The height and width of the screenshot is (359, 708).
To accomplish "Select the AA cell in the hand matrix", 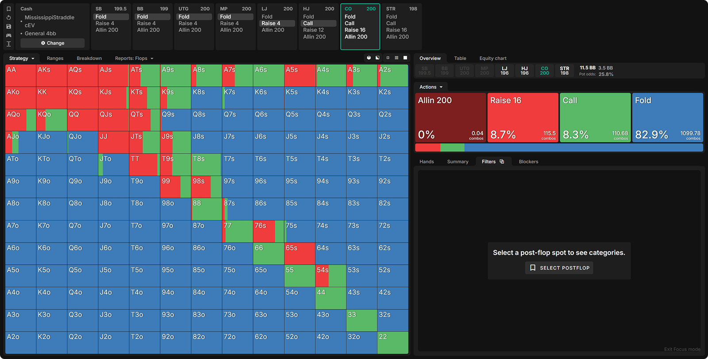I will coord(20,76).
